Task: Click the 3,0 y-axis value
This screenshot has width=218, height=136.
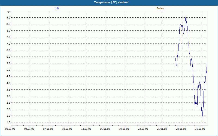Action: [8, 96]
